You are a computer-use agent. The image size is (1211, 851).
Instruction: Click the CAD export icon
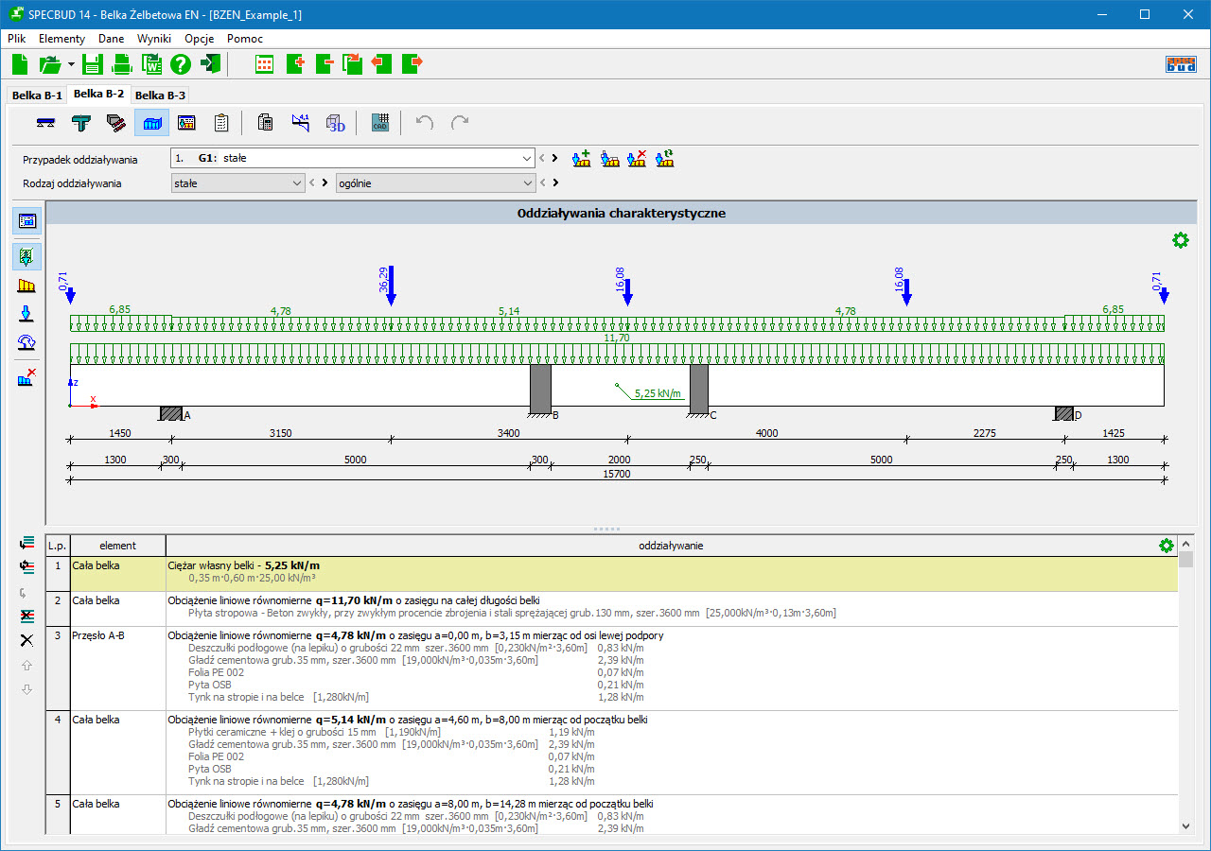[x=380, y=123]
